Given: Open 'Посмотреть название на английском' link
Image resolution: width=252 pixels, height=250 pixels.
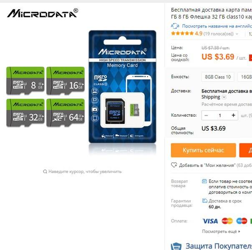Looking at the screenshot, I should pyautogui.click(x=217, y=26).
